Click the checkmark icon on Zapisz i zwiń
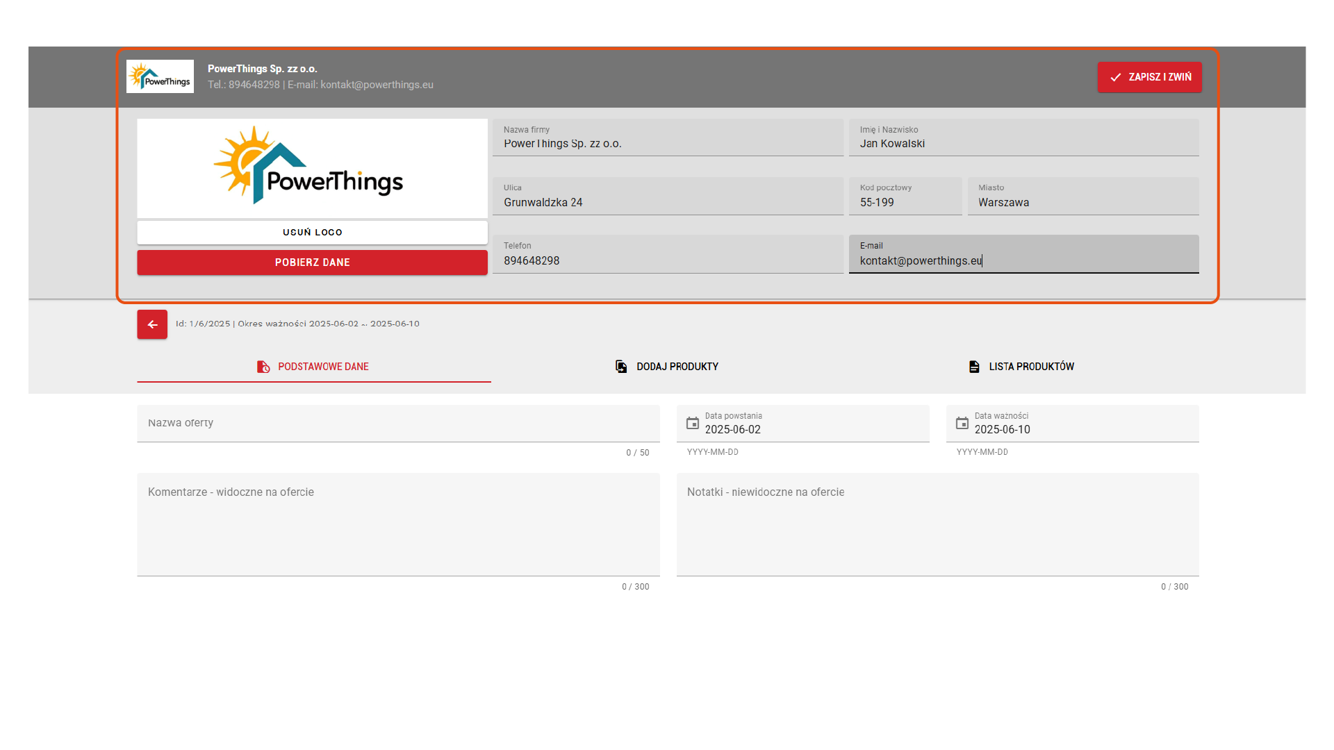Screen dimensions: 1334x750 pos(1116,77)
